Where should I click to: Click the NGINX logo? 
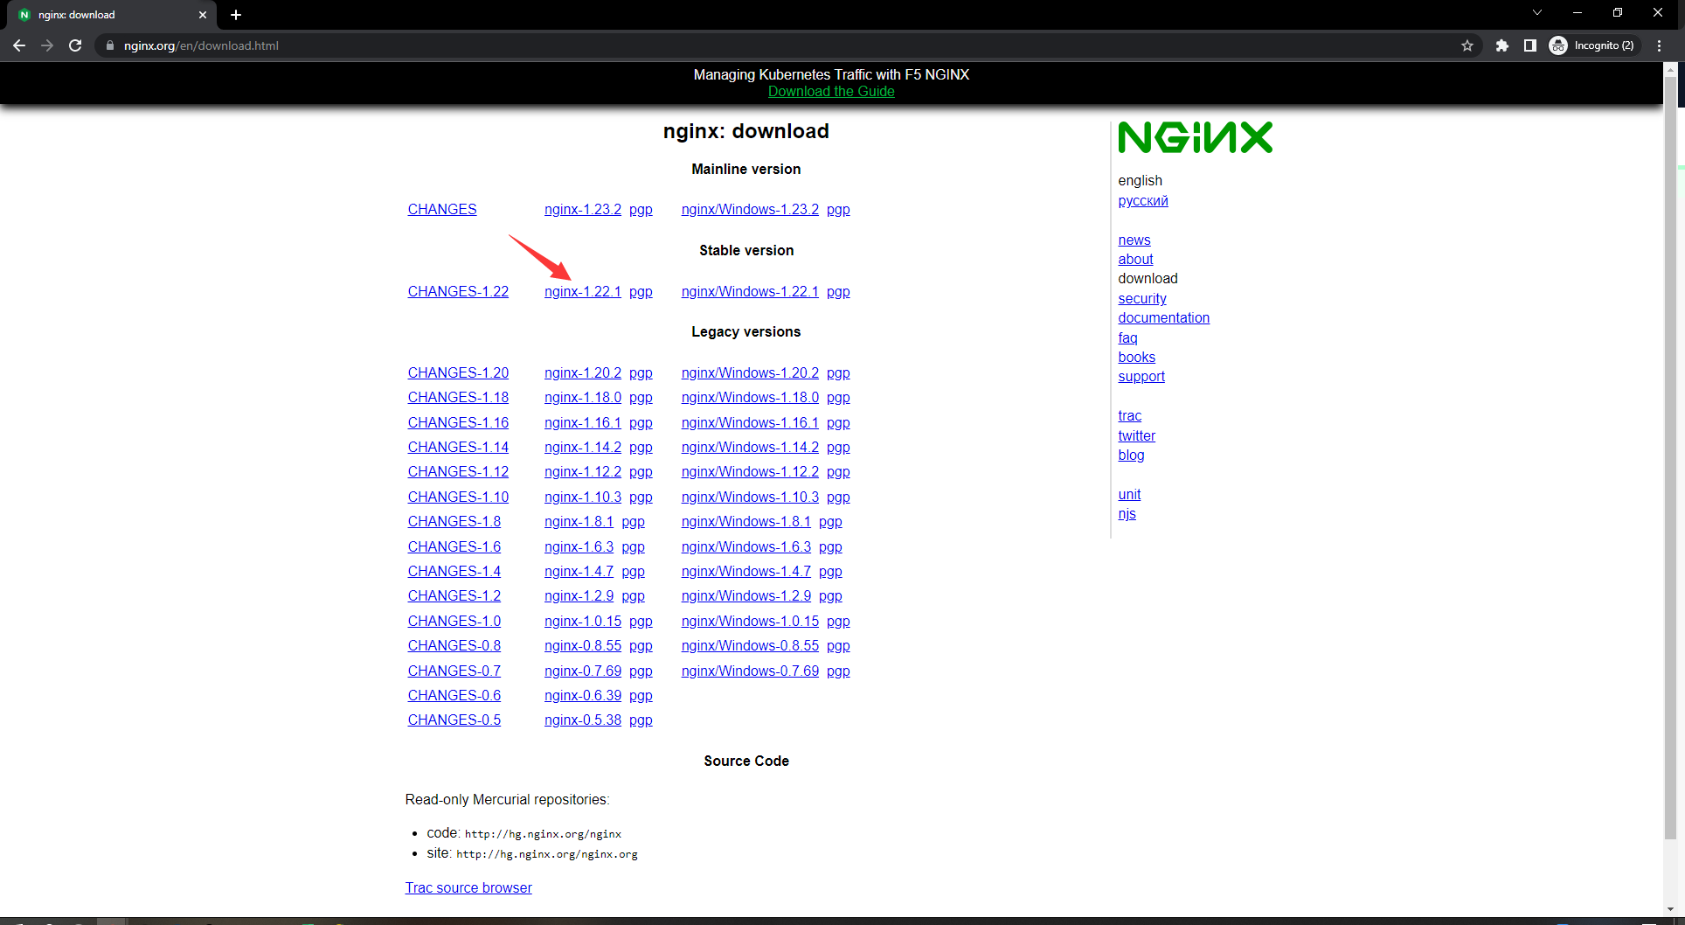coord(1195,137)
